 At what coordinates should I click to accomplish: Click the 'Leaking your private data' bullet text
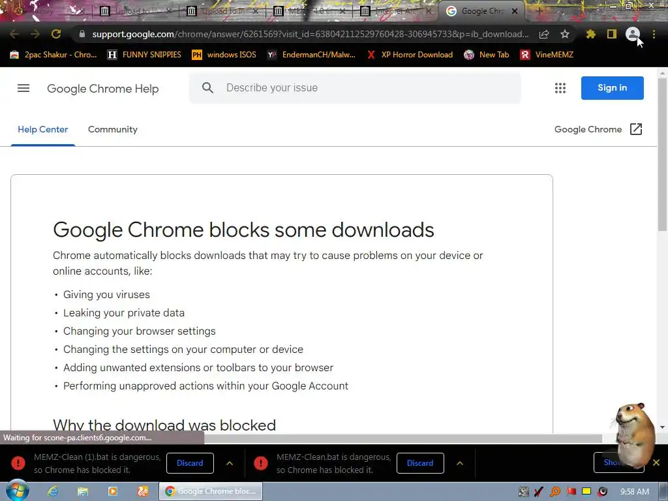tap(124, 312)
